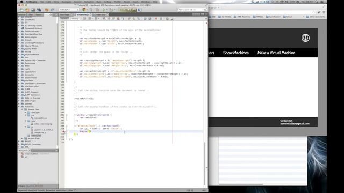Viewport: 344px width, 193px height.
Task: Click the New File toolbar icon
Action: tap(21, 10)
